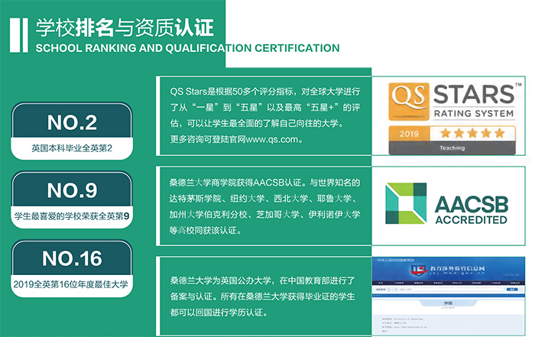
Task: Click the QS Stars description paragraph
Action: pos(265,115)
